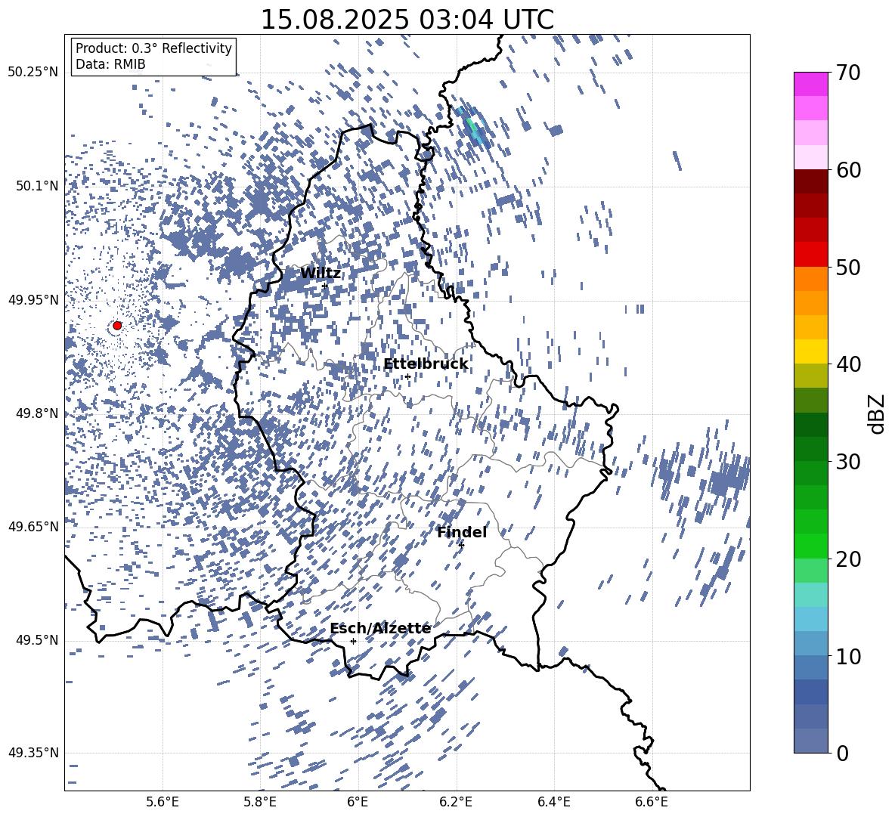Pick the dark maroon colorbar swatch
Viewport: 895px width, 817px height.
810,181
